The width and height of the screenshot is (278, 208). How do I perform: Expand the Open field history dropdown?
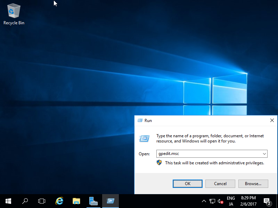265,154
